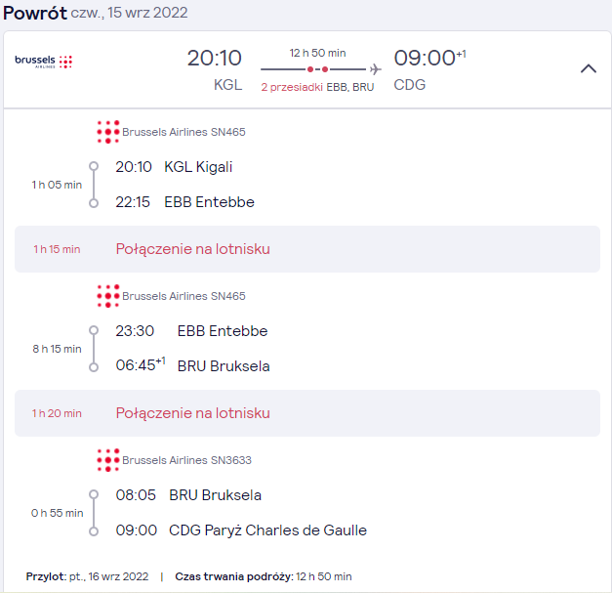Screen dimensions: 612x593
Task: Click the airplane icon on route line
Action: (x=375, y=69)
